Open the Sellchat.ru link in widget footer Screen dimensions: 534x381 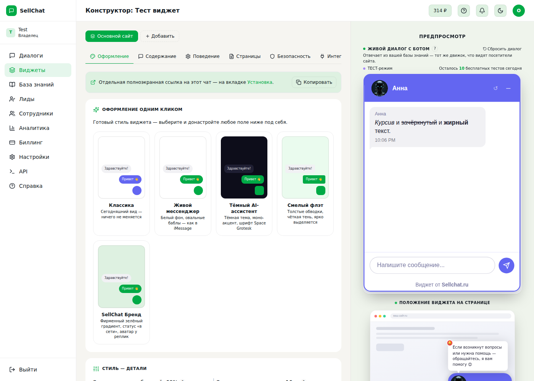tap(455, 285)
